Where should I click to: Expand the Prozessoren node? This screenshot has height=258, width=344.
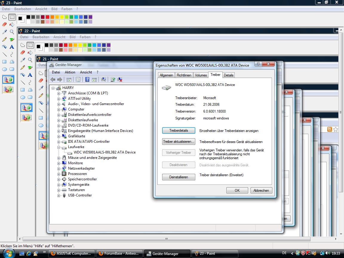pos(59,174)
